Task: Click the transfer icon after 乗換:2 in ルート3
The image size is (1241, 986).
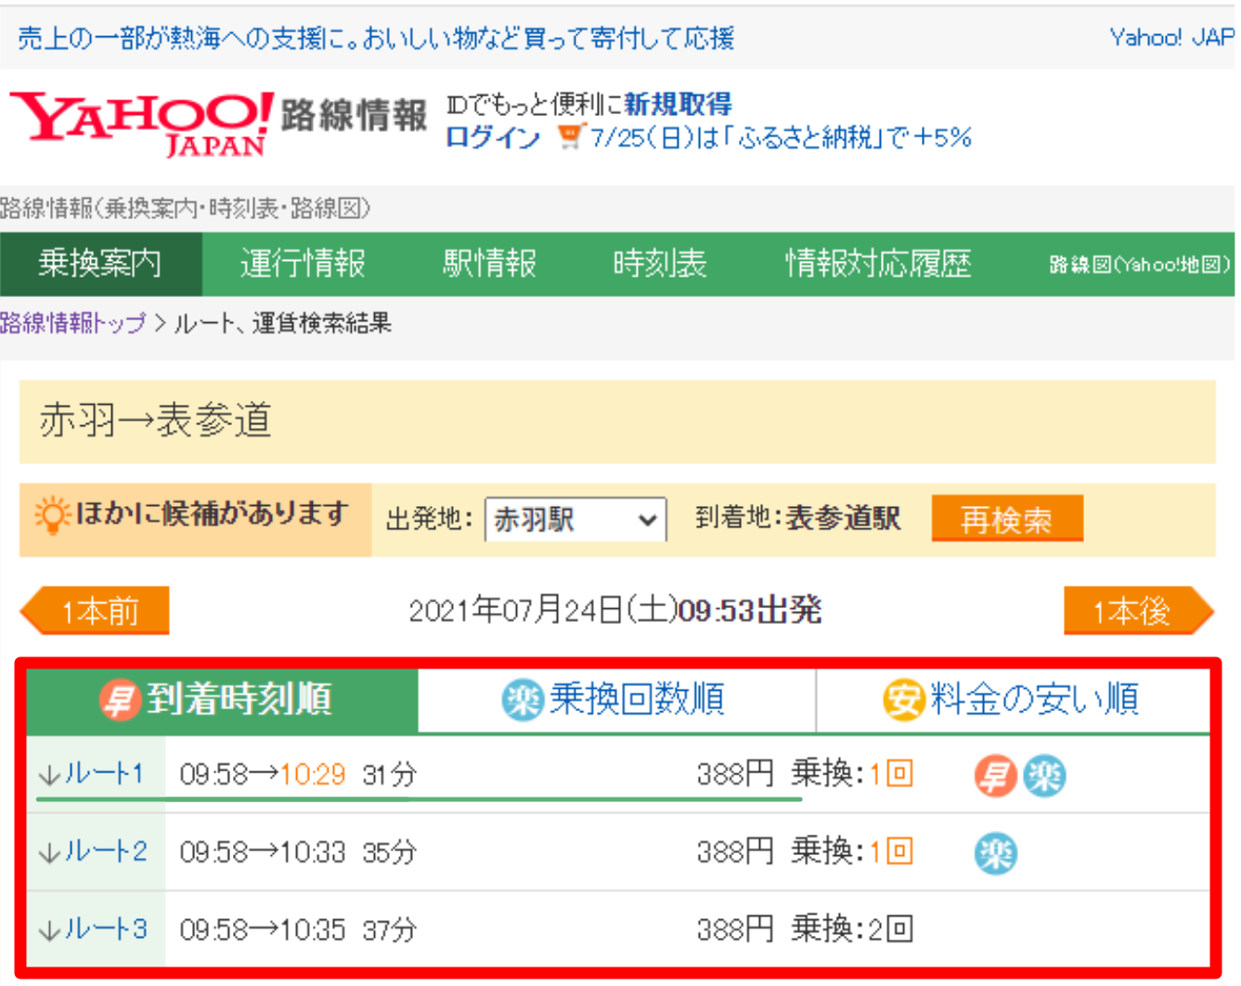Action: [899, 928]
